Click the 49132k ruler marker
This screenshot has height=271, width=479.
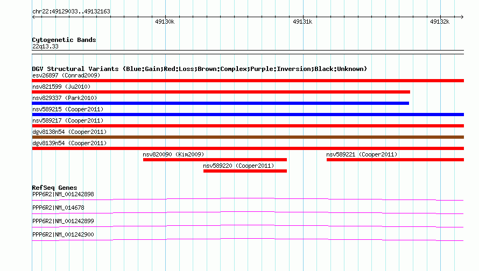pyautogui.click(x=440, y=22)
